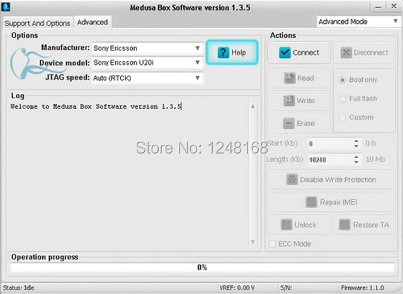403x294 pixels.
Task: Click the Connect checkmark icon
Action: pyautogui.click(x=285, y=52)
